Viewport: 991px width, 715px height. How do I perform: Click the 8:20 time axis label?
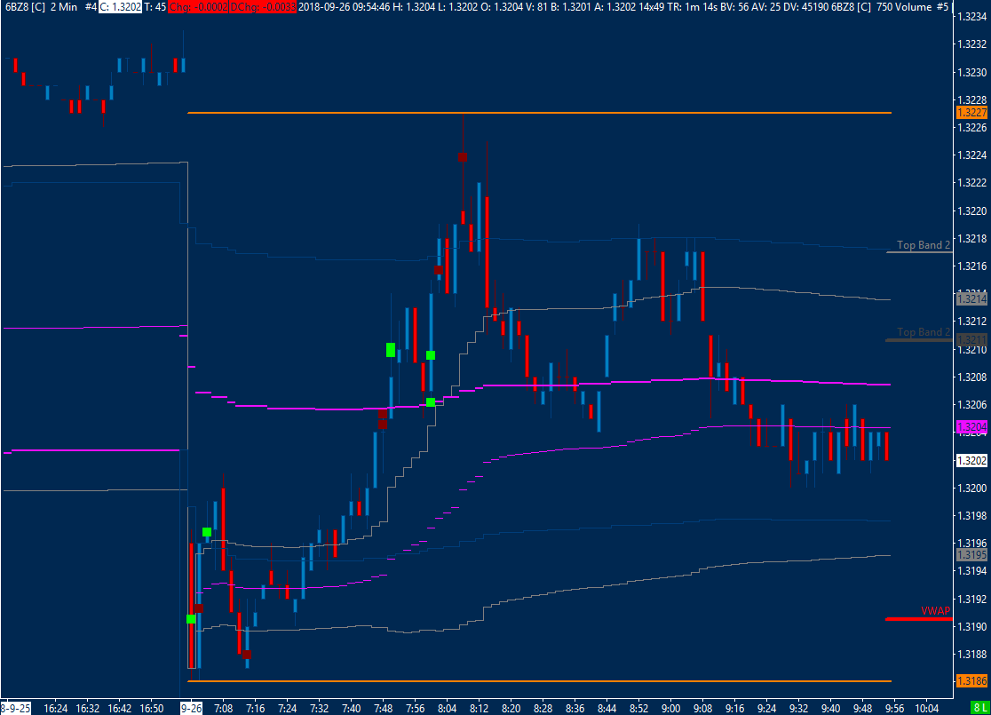511,708
